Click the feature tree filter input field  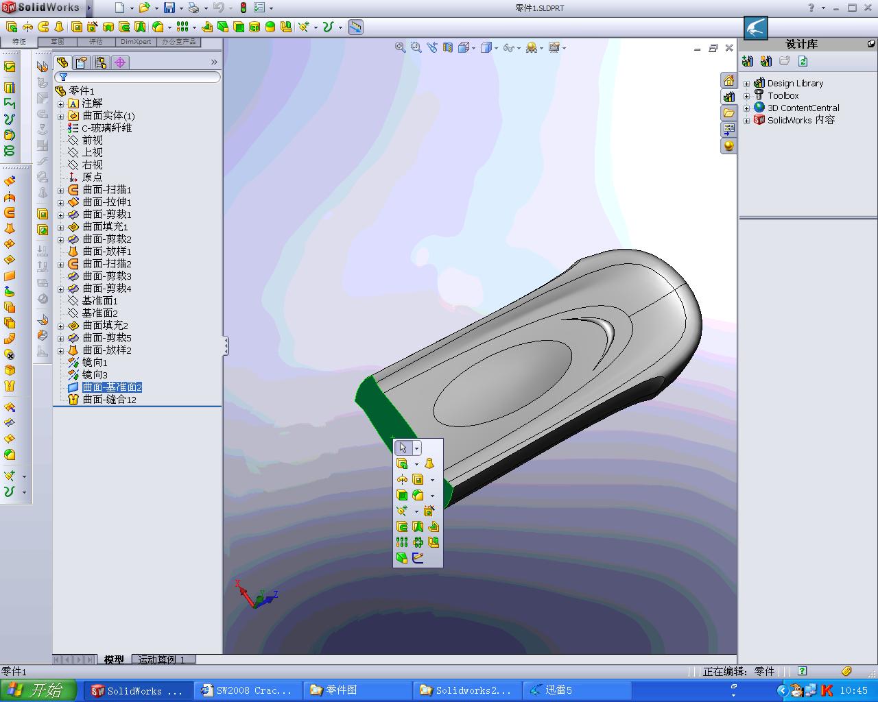(x=138, y=77)
